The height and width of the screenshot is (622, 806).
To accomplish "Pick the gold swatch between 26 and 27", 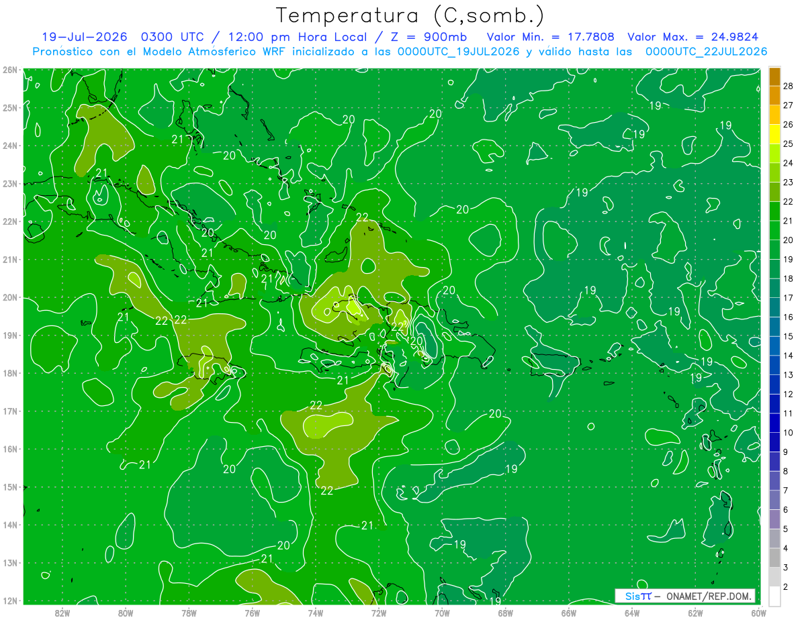I will (774, 115).
